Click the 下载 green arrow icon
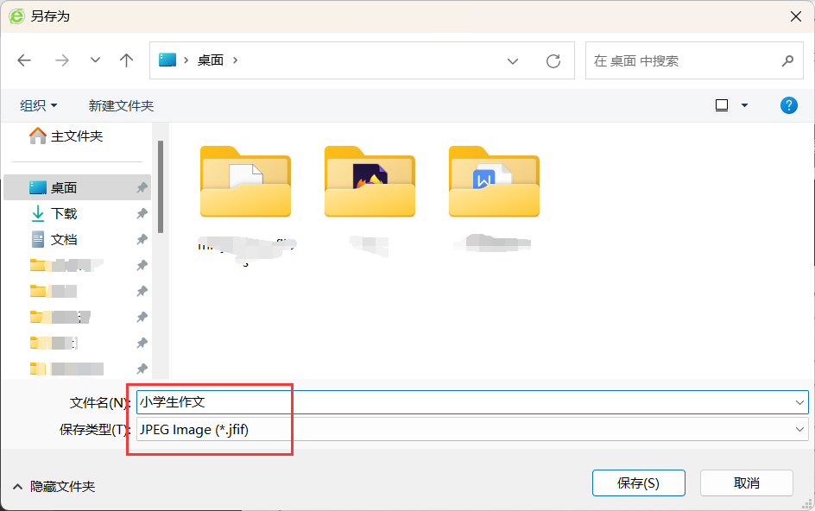This screenshot has width=815, height=511. [37, 214]
